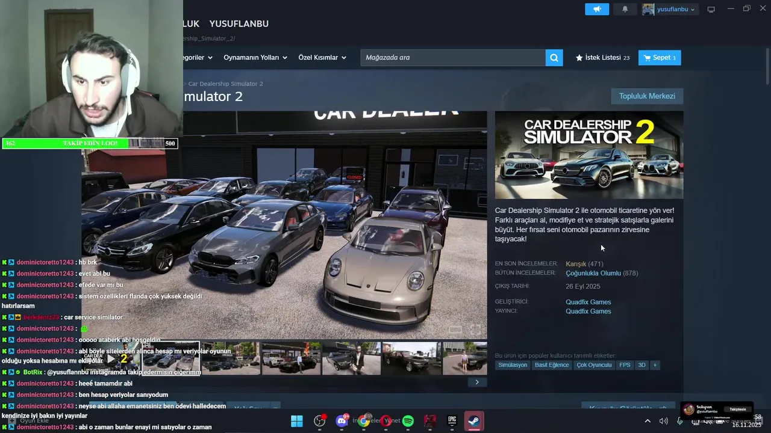Screen dimensions: 771x433
Task: Click the Car Dealership Simulator 2 header image
Action: [x=589, y=155]
